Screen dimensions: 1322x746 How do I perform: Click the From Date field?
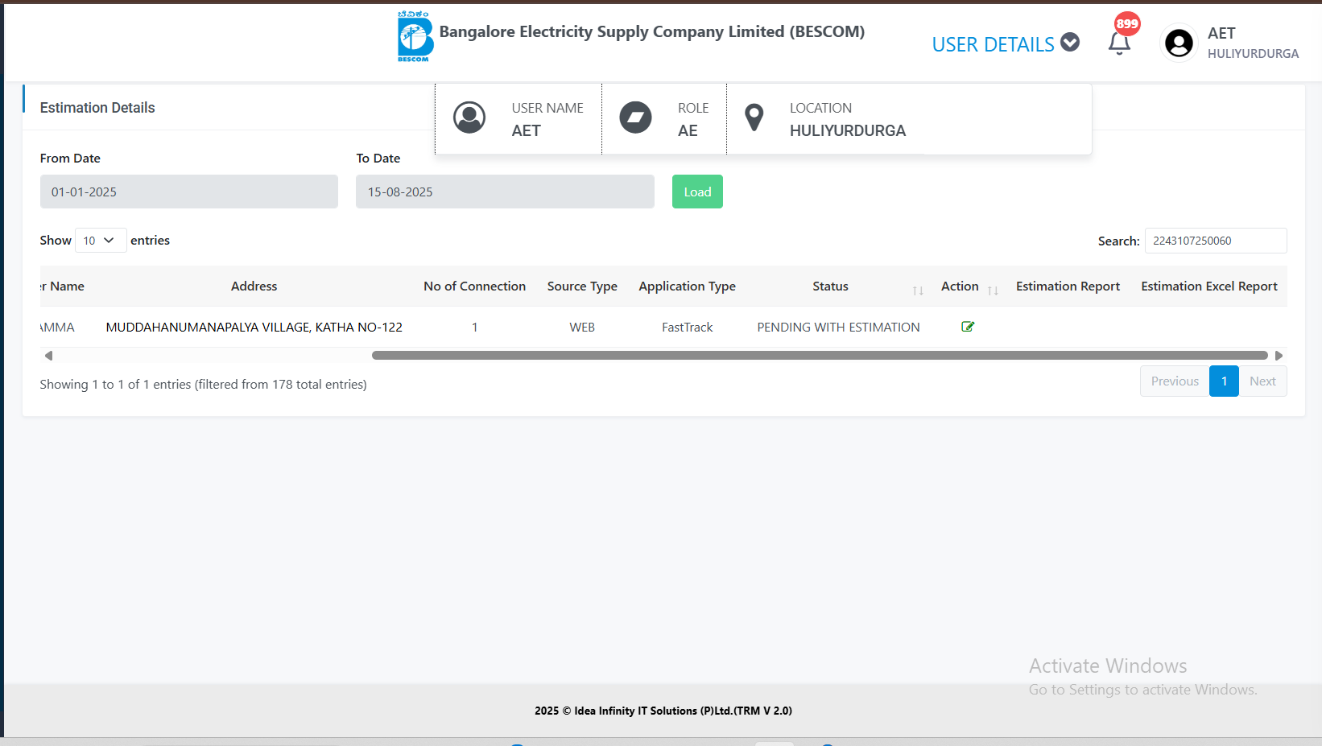(x=188, y=192)
